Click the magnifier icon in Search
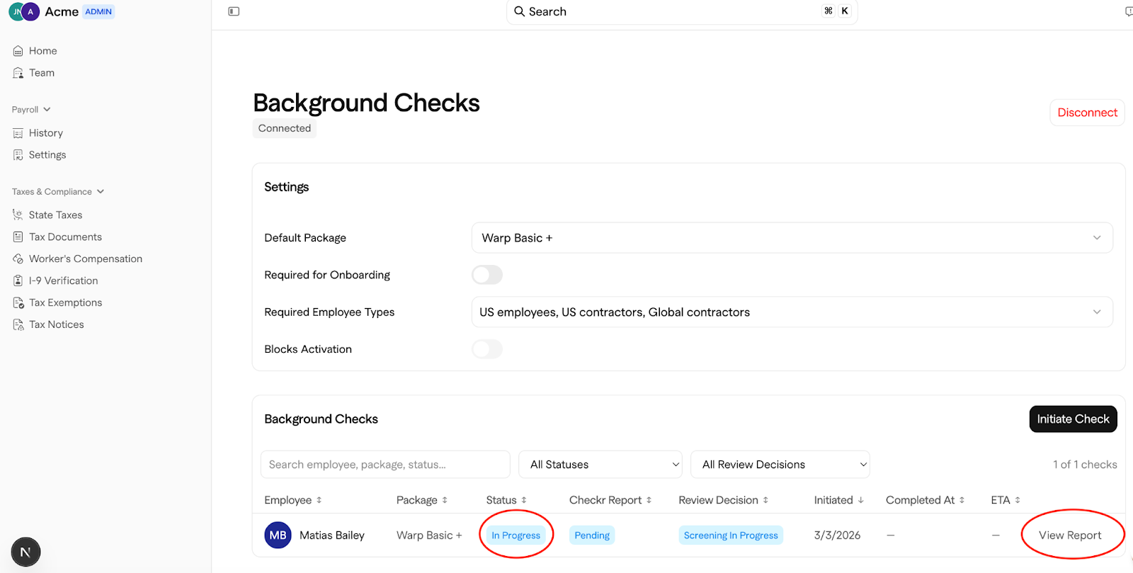Screen dimensions: 1133x573 [519, 11]
